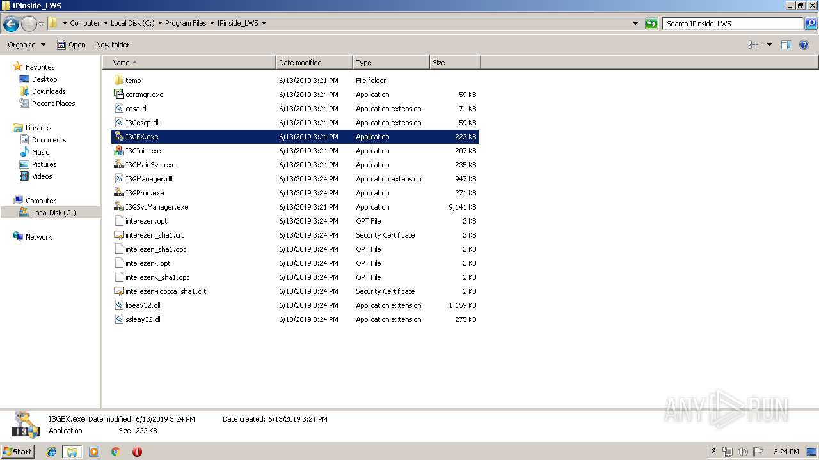Select the interezen_sha1.crt certificate icon
819x460 pixels.
(x=118, y=235)
